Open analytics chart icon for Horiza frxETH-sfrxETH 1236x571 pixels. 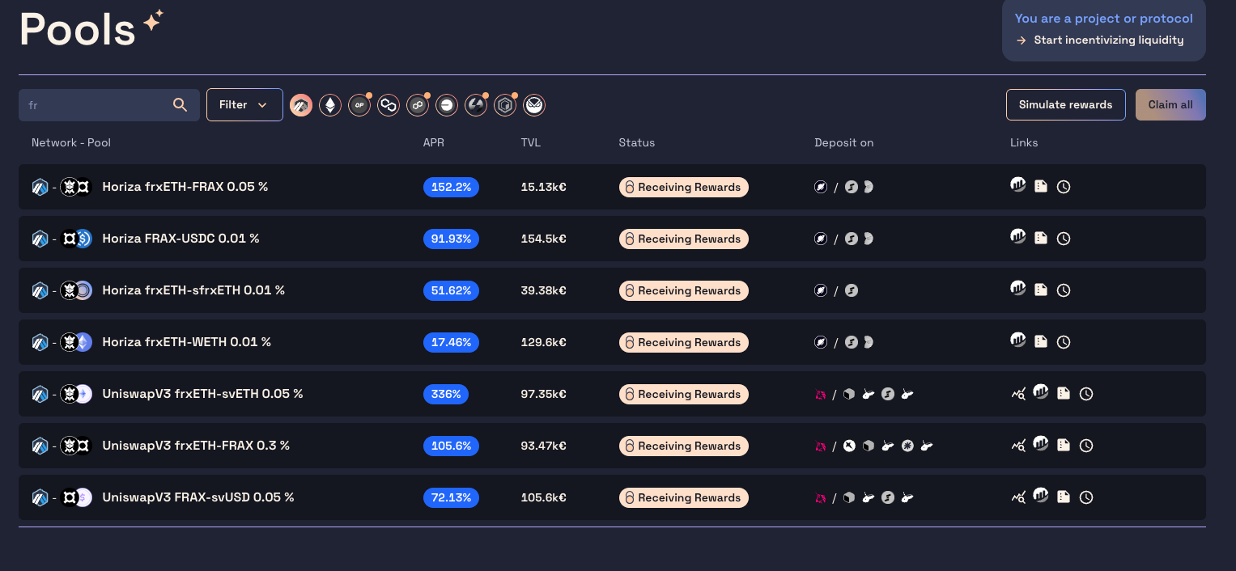1018,289
